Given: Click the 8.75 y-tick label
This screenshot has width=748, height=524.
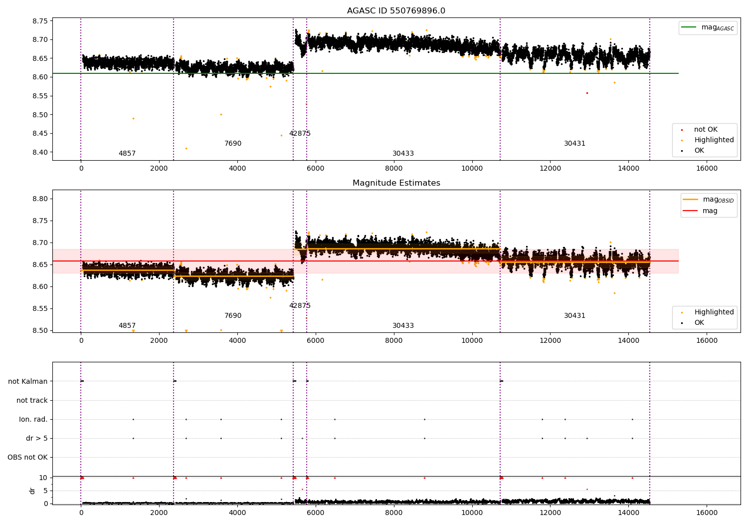Looking at the screenshot, I should pos(40,21).
